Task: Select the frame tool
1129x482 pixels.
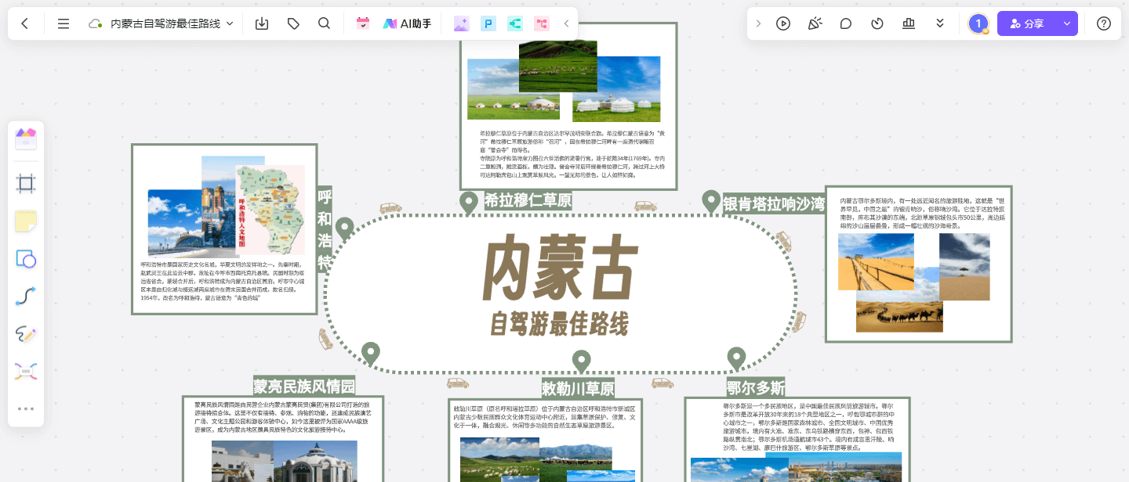Action: tap(26, 182)
